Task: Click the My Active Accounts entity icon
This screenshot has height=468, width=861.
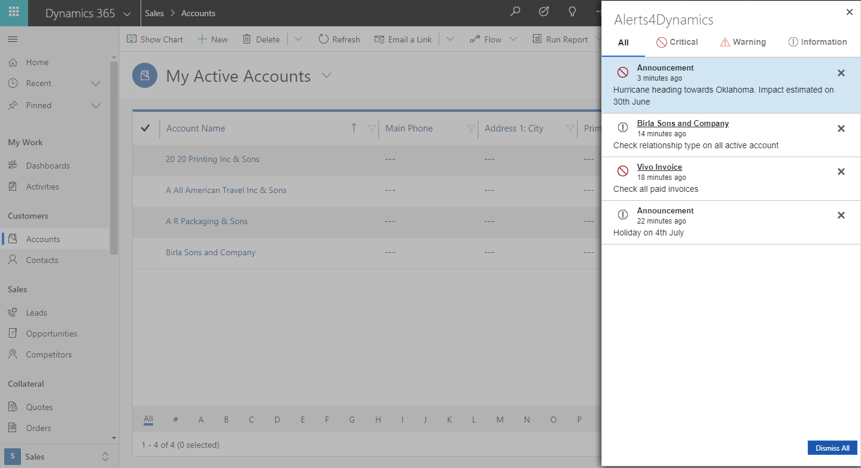Action: coord(144,75)
